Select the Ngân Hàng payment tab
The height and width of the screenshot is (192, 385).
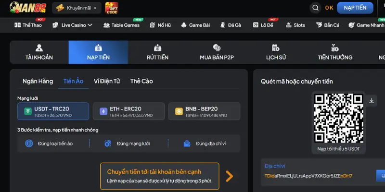(38, 81)
